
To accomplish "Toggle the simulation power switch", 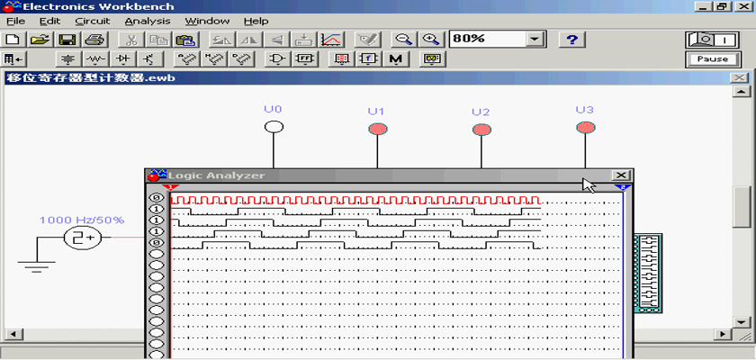I will 711,40.
